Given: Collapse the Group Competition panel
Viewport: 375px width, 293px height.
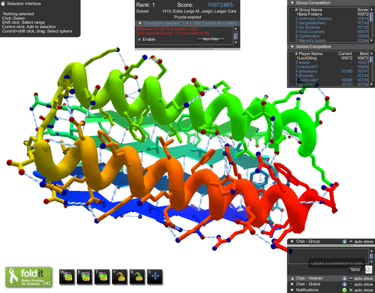Looking at the screenshot, I should [292, 3].
